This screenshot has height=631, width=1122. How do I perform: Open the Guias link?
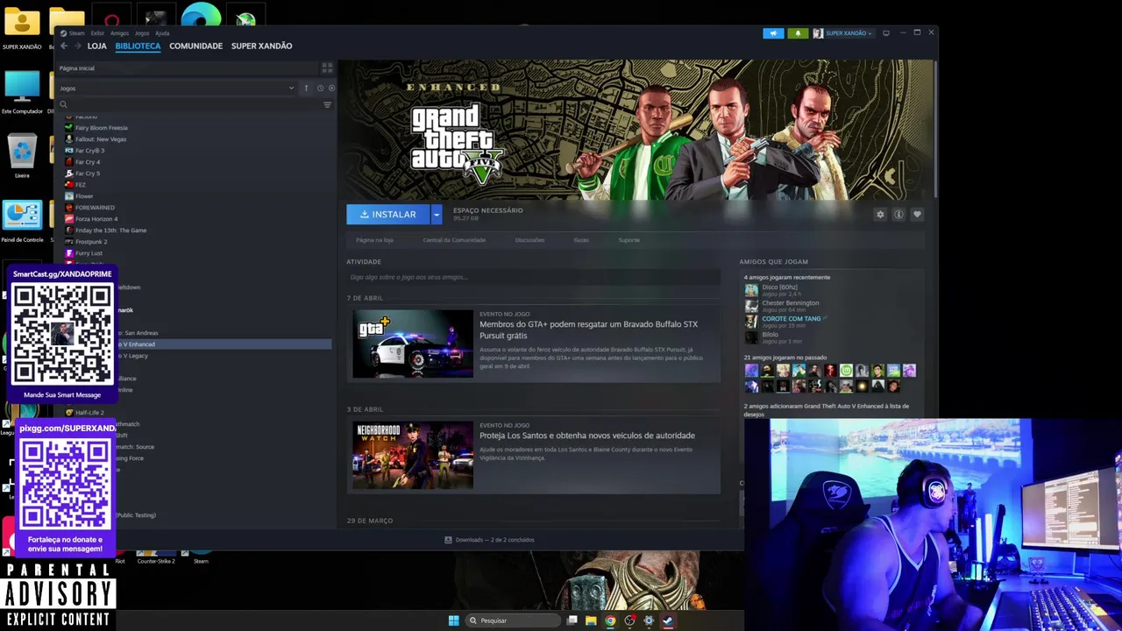pyautogui.click(x=581, y=240)
